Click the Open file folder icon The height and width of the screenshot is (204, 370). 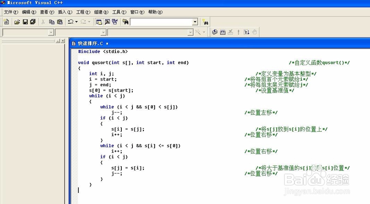[x=17, y=22]
